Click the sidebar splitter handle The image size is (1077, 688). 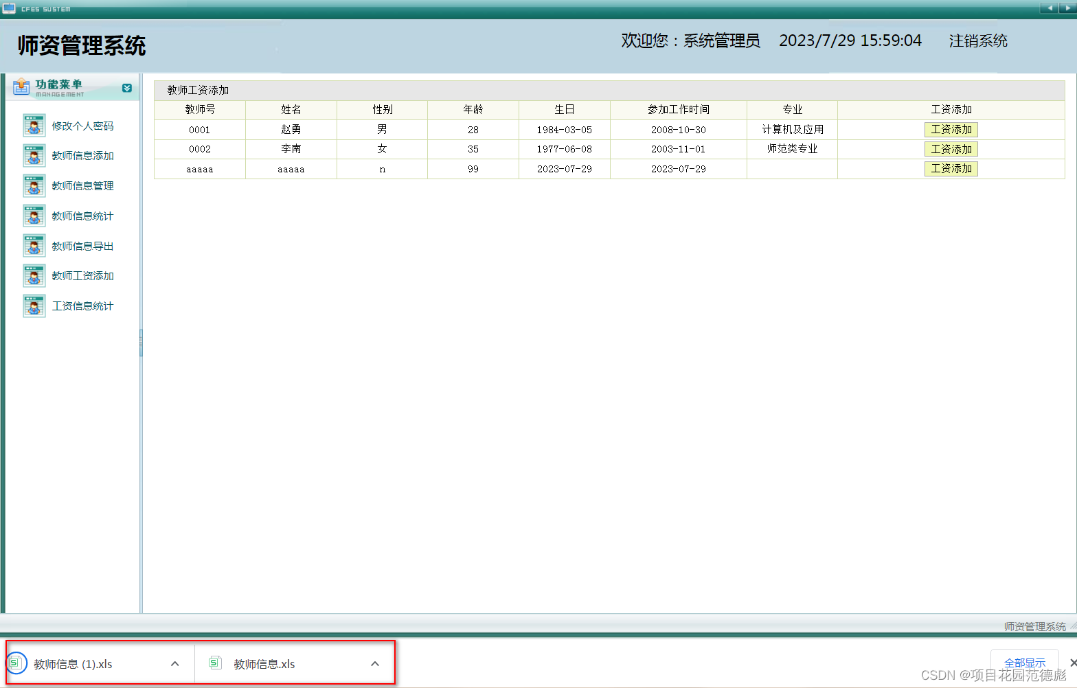tap(141, 343)
